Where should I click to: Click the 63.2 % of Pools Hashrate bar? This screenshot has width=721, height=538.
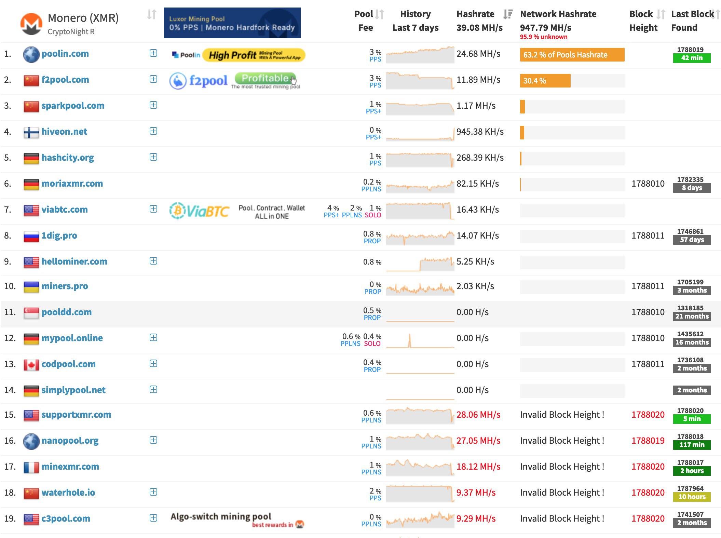pyautogui.click(x=572, y=55)
